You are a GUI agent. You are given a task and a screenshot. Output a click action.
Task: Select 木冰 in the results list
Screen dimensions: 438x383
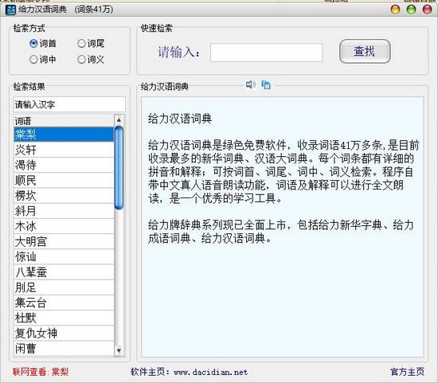(x=64, y=226)
